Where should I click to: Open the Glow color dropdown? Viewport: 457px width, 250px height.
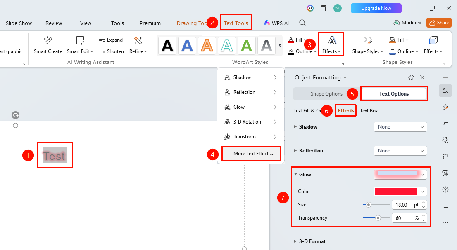point(400,192)
